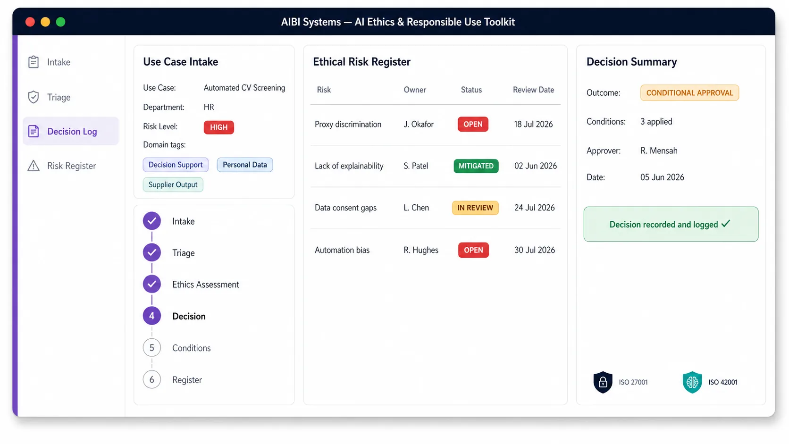789x444 pixels.
Task: Click the Ethics Assessment step checkmark circle
Action: 152,284
